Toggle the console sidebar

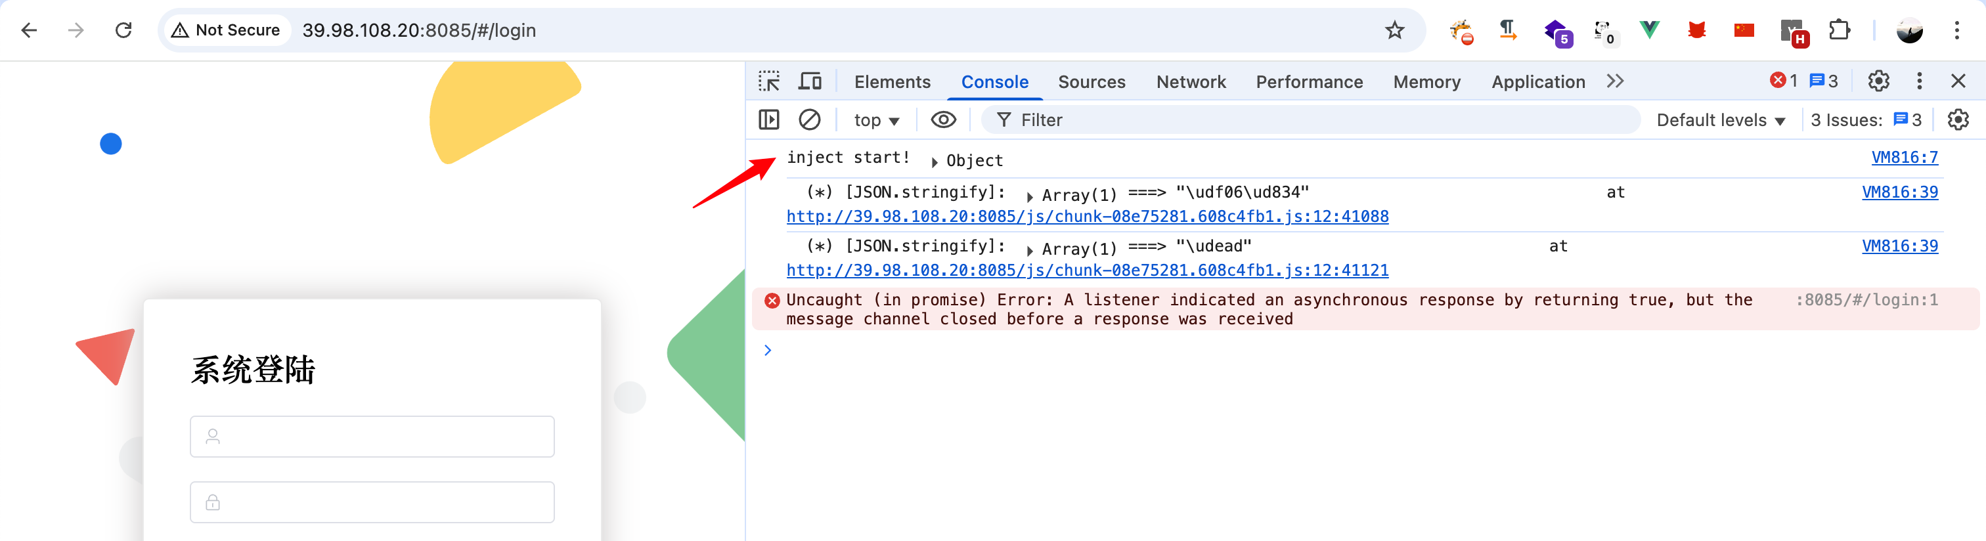768,119
